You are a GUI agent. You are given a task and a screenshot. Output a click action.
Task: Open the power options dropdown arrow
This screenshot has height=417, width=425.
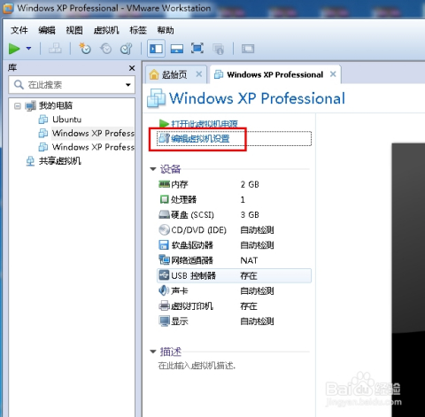pyautogui.click(x=28, y=48)
